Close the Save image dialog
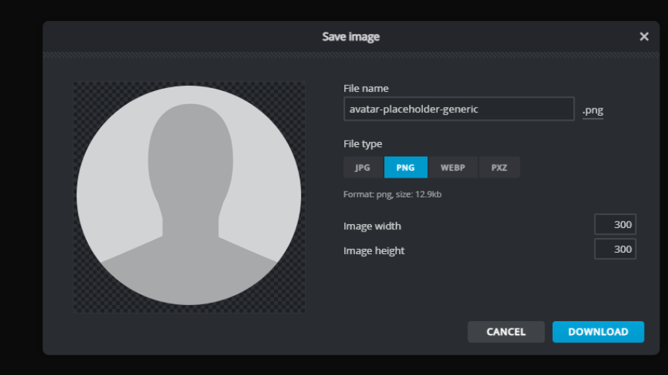 click(644, 36)
